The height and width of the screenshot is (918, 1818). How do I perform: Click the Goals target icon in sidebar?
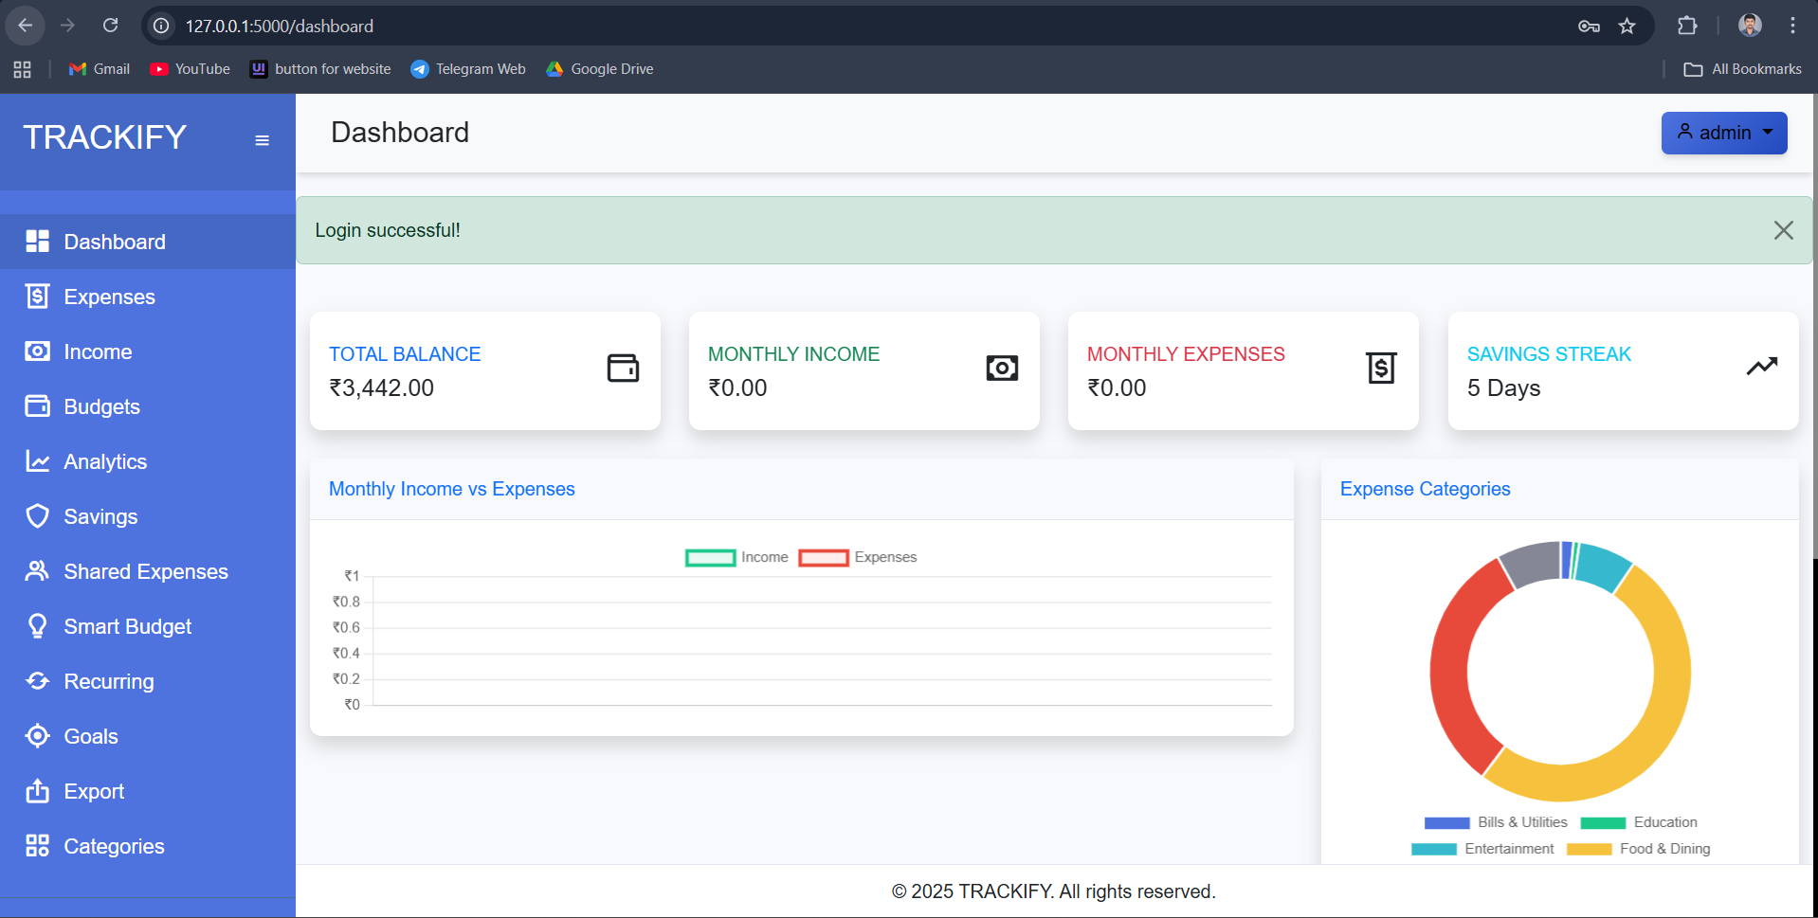37,736
